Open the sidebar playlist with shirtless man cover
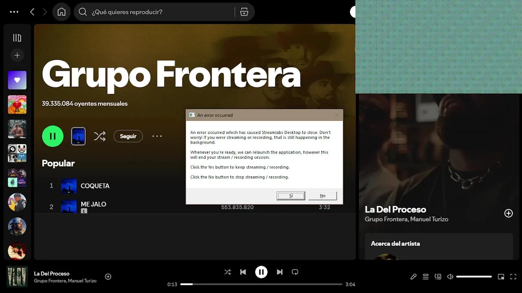 [x=17, y=129]
